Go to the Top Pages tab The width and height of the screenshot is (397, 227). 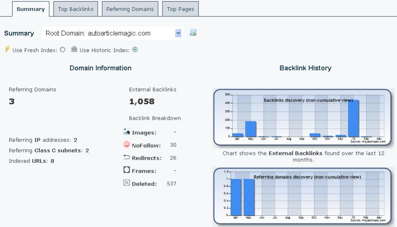click(x=180, y=9)
